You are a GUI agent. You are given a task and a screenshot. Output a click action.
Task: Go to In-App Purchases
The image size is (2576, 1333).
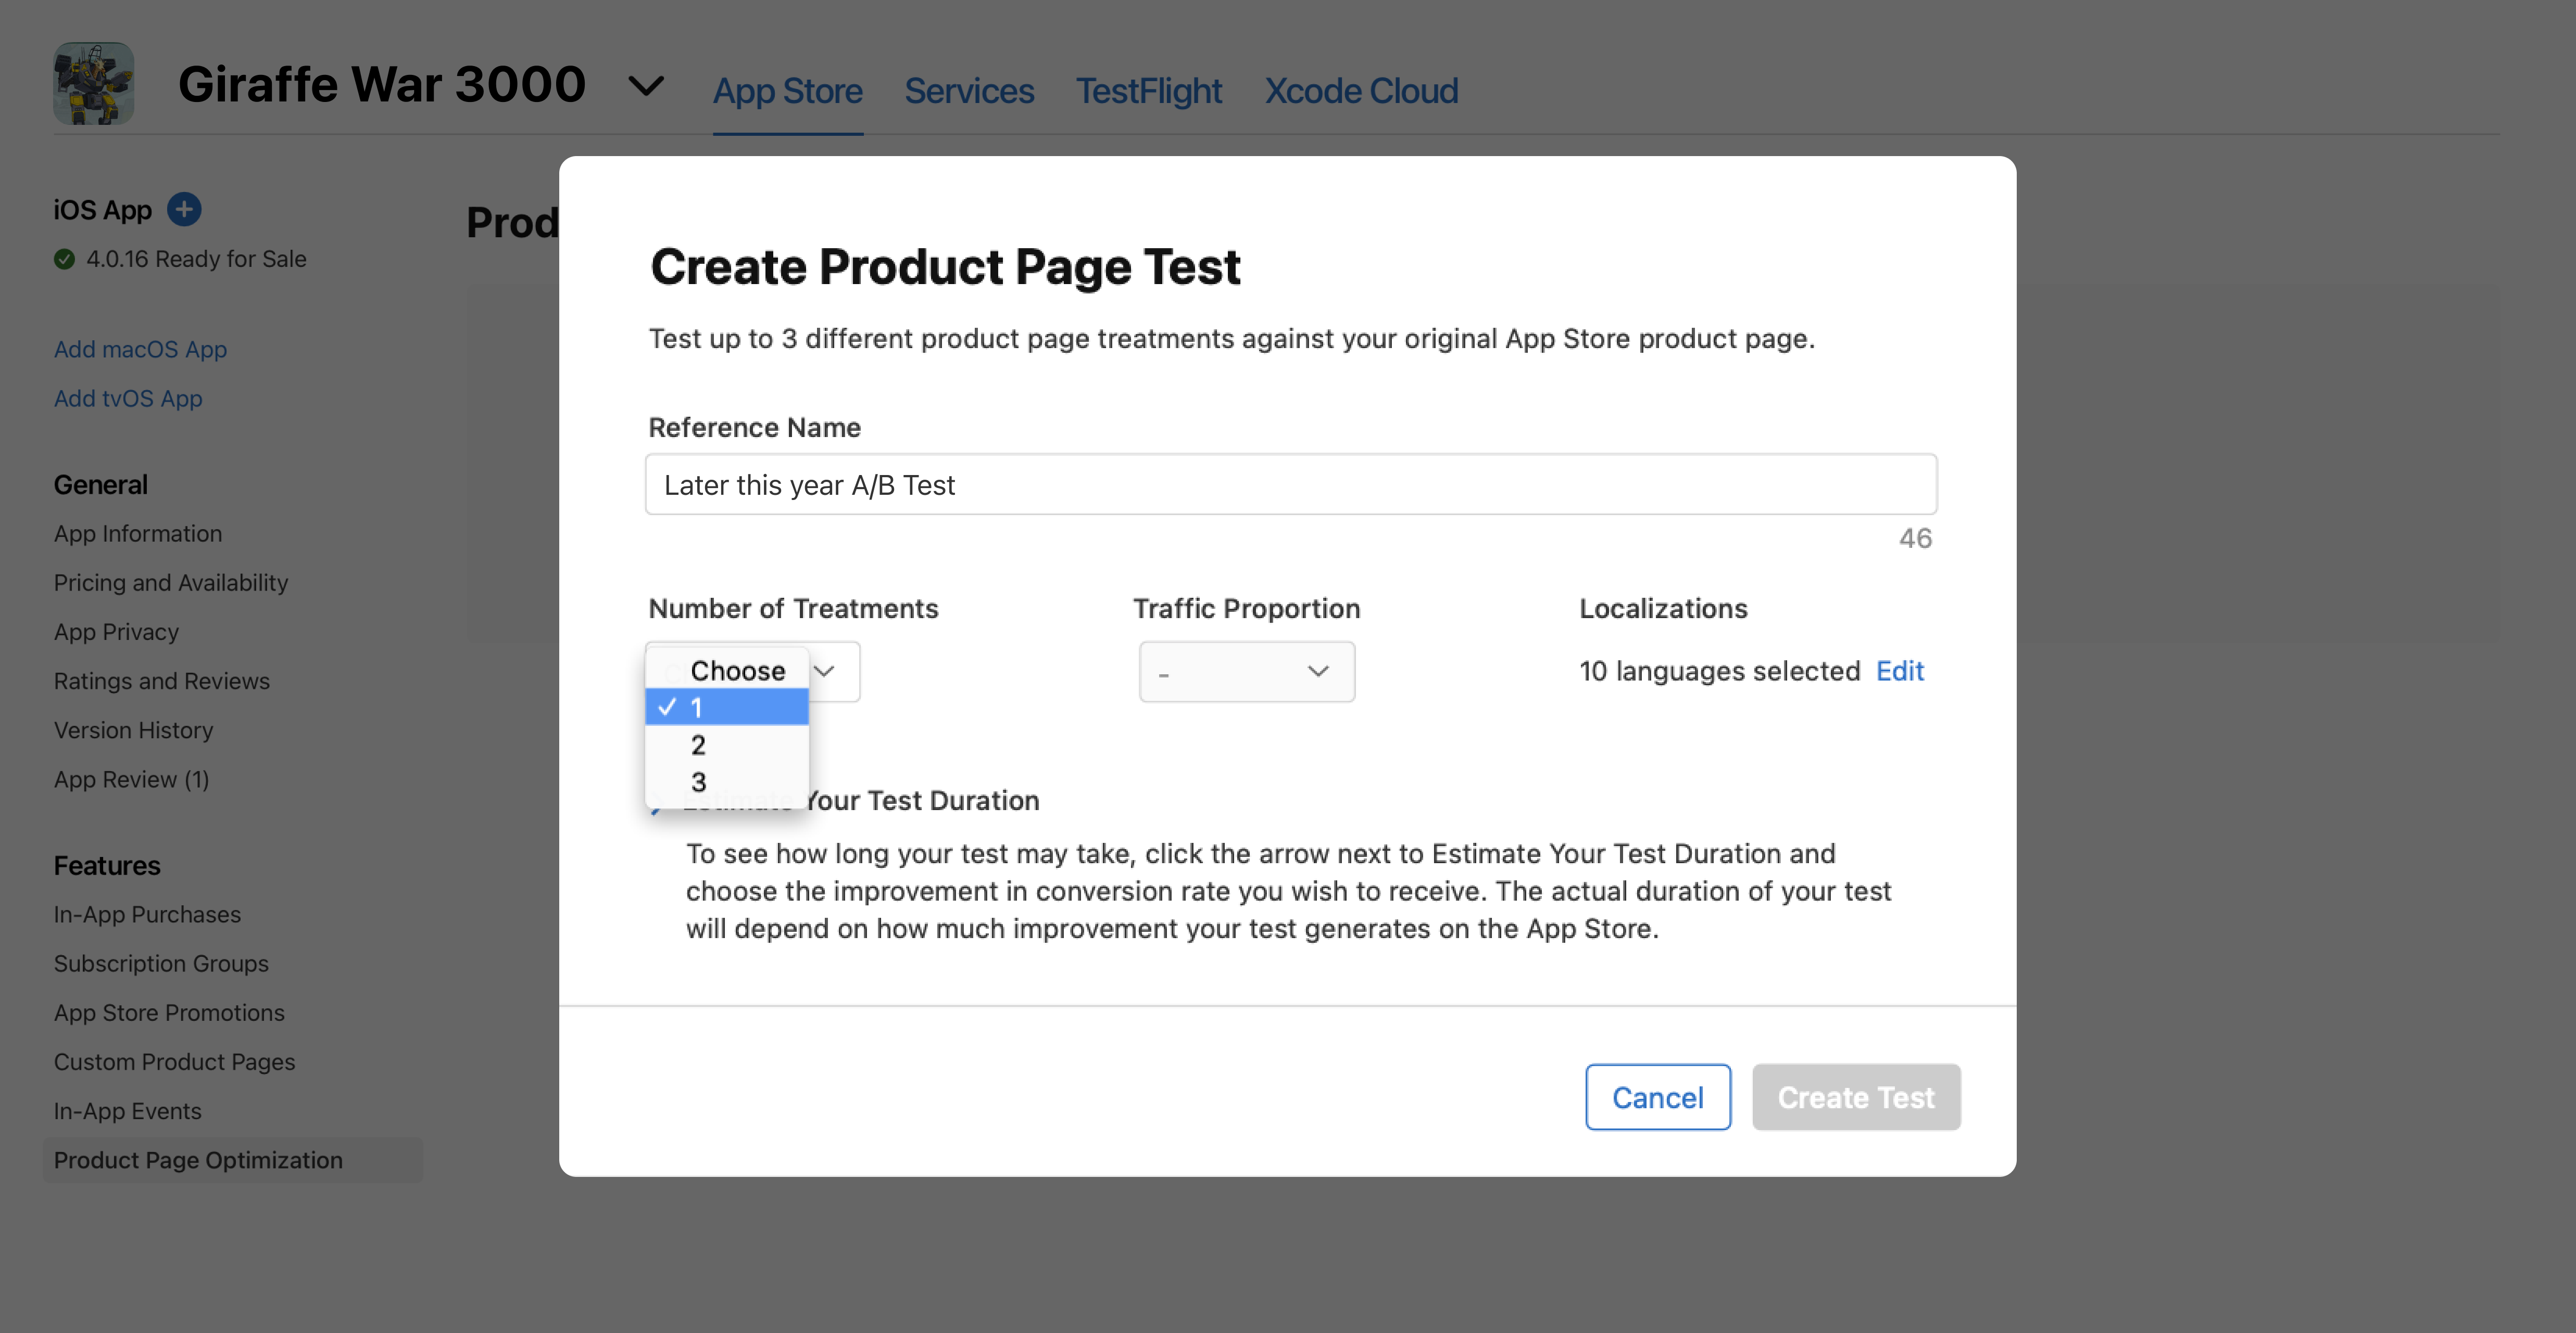(x=147, y=914)
